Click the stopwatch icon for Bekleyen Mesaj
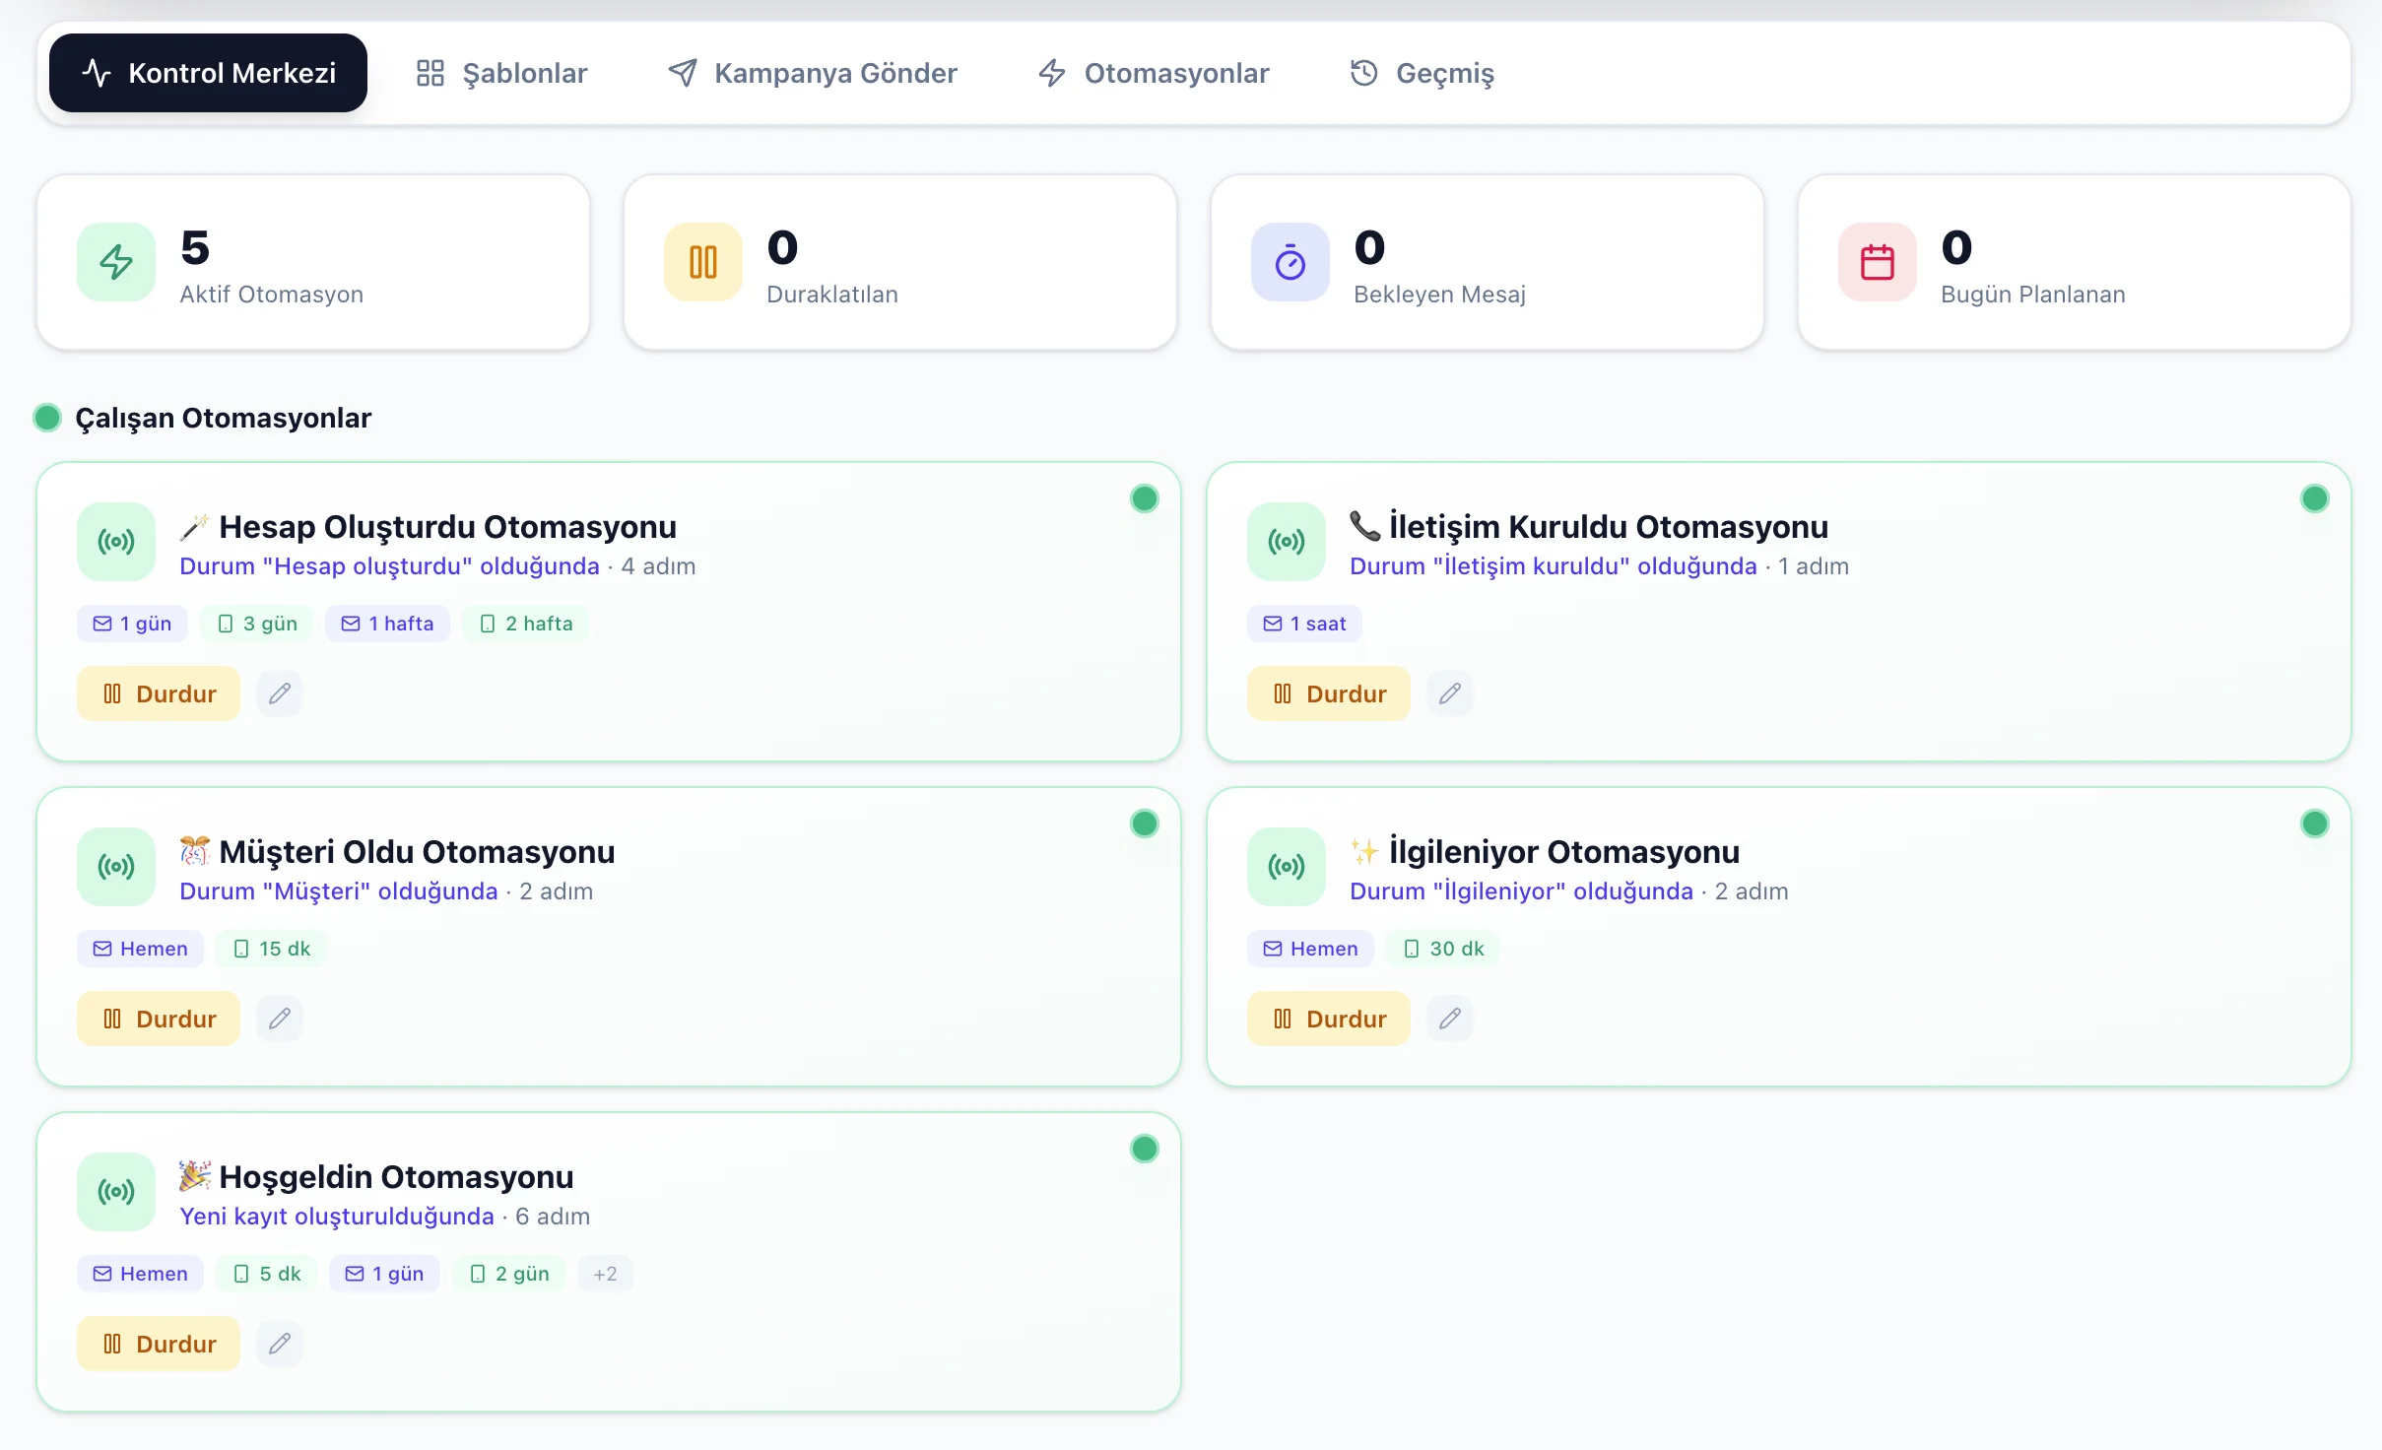The image size is (2382, 1450). (x=1290, y=262)
